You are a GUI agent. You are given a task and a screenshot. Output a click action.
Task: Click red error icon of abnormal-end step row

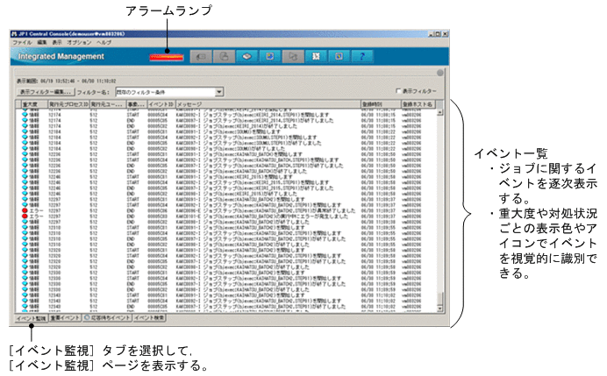coord(25,210)
